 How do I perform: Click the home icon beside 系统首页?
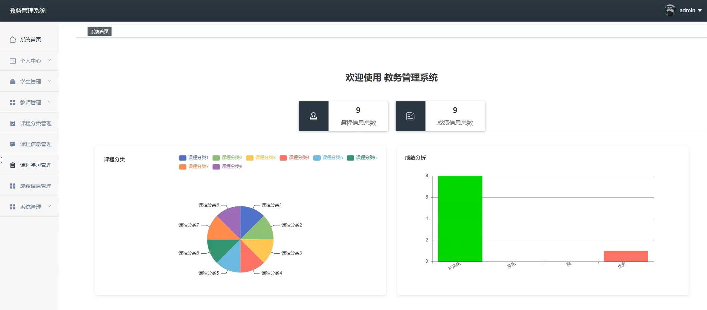[x=13, y=39]
